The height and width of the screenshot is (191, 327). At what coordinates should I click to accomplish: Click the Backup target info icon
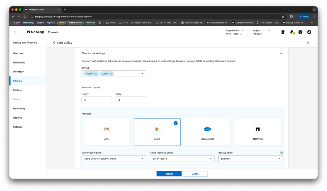click(x=282, y=153)
